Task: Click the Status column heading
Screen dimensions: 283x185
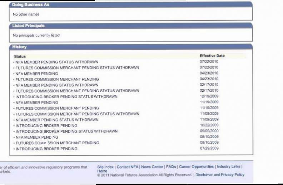Action: (x=20, y=56)
